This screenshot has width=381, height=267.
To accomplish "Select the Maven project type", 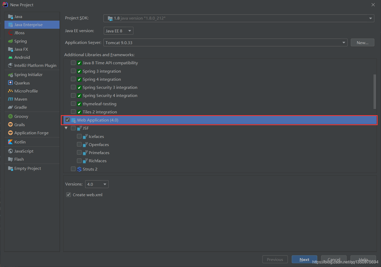I will click(32, 99).
